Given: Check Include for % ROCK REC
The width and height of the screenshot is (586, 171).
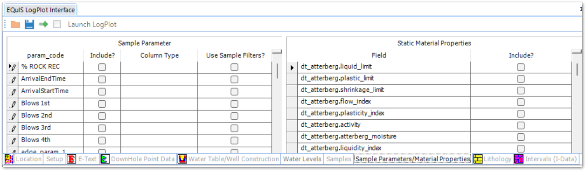Looking at the screenshot, I should (102, 67).
